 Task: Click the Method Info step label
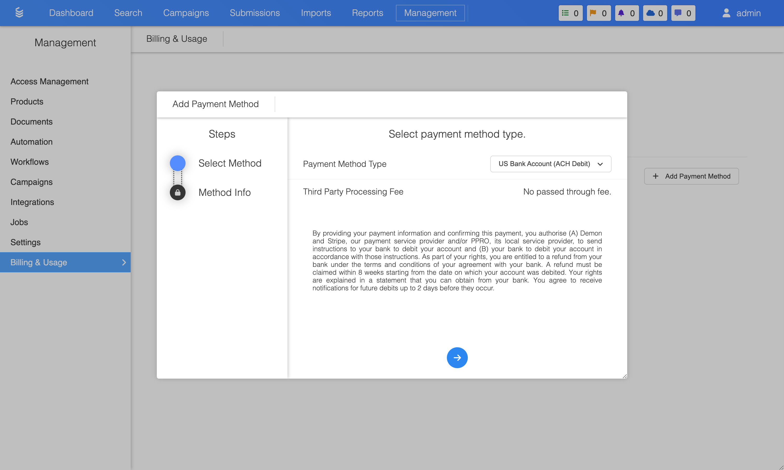(x=224, y=192)
